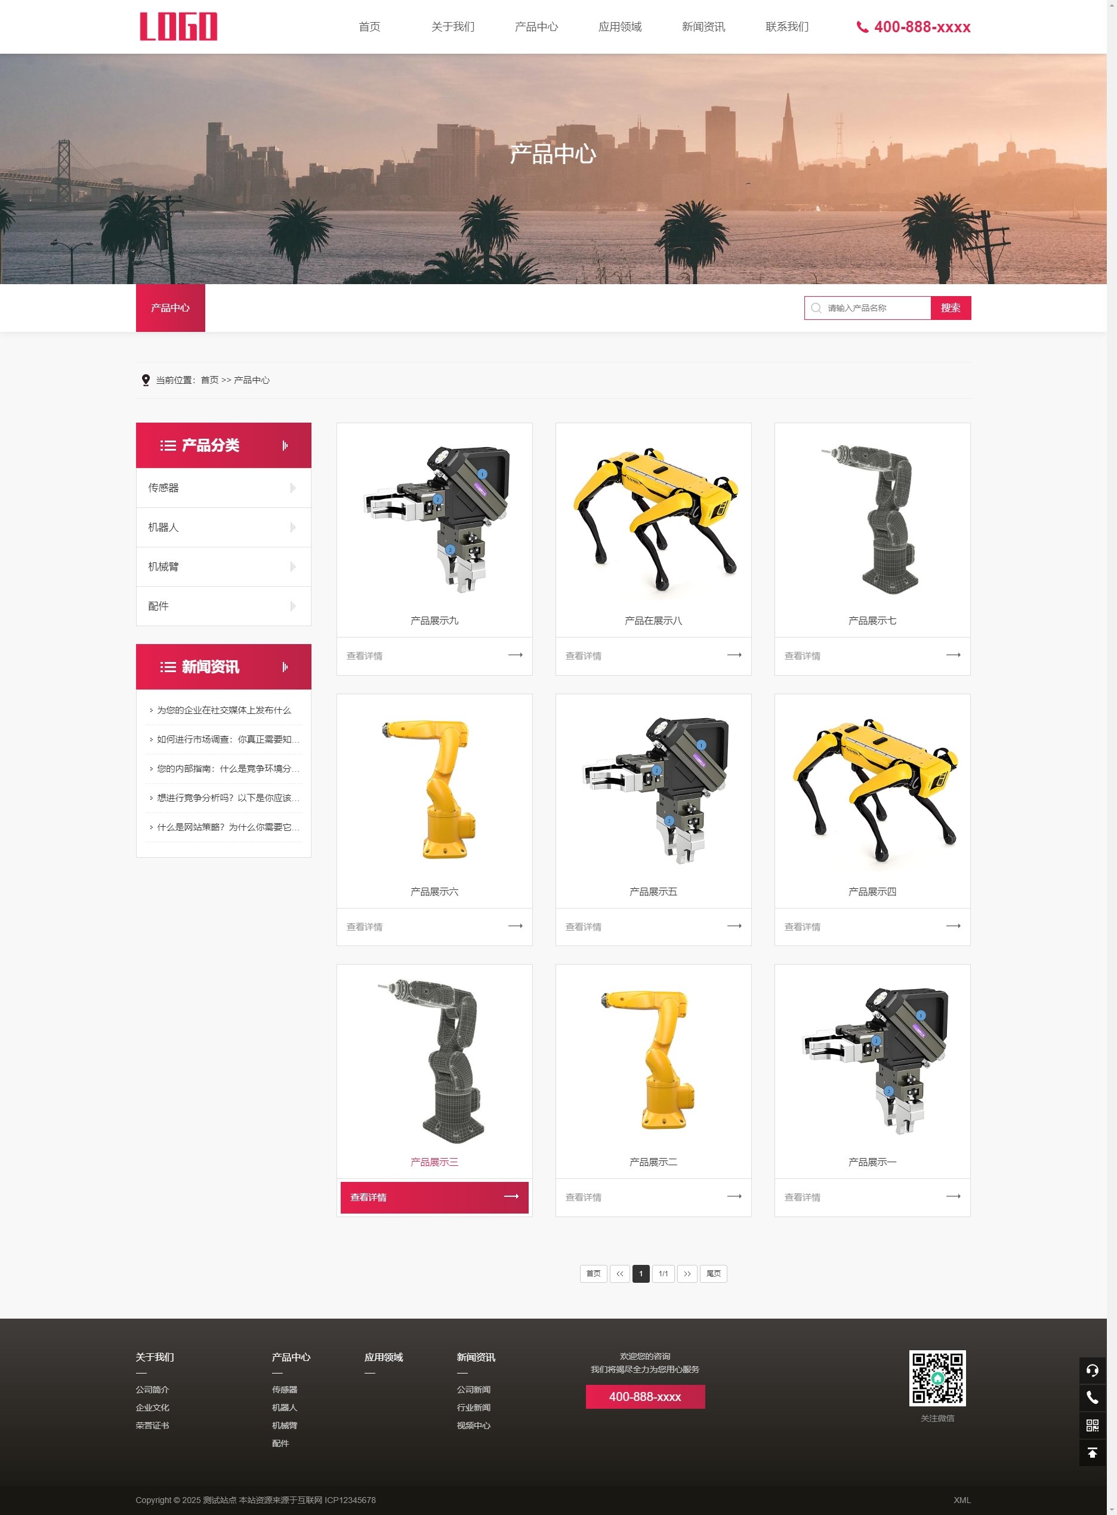Click the floating phone icon on right
1117x1515 pixels.
coord(1092,1397)
